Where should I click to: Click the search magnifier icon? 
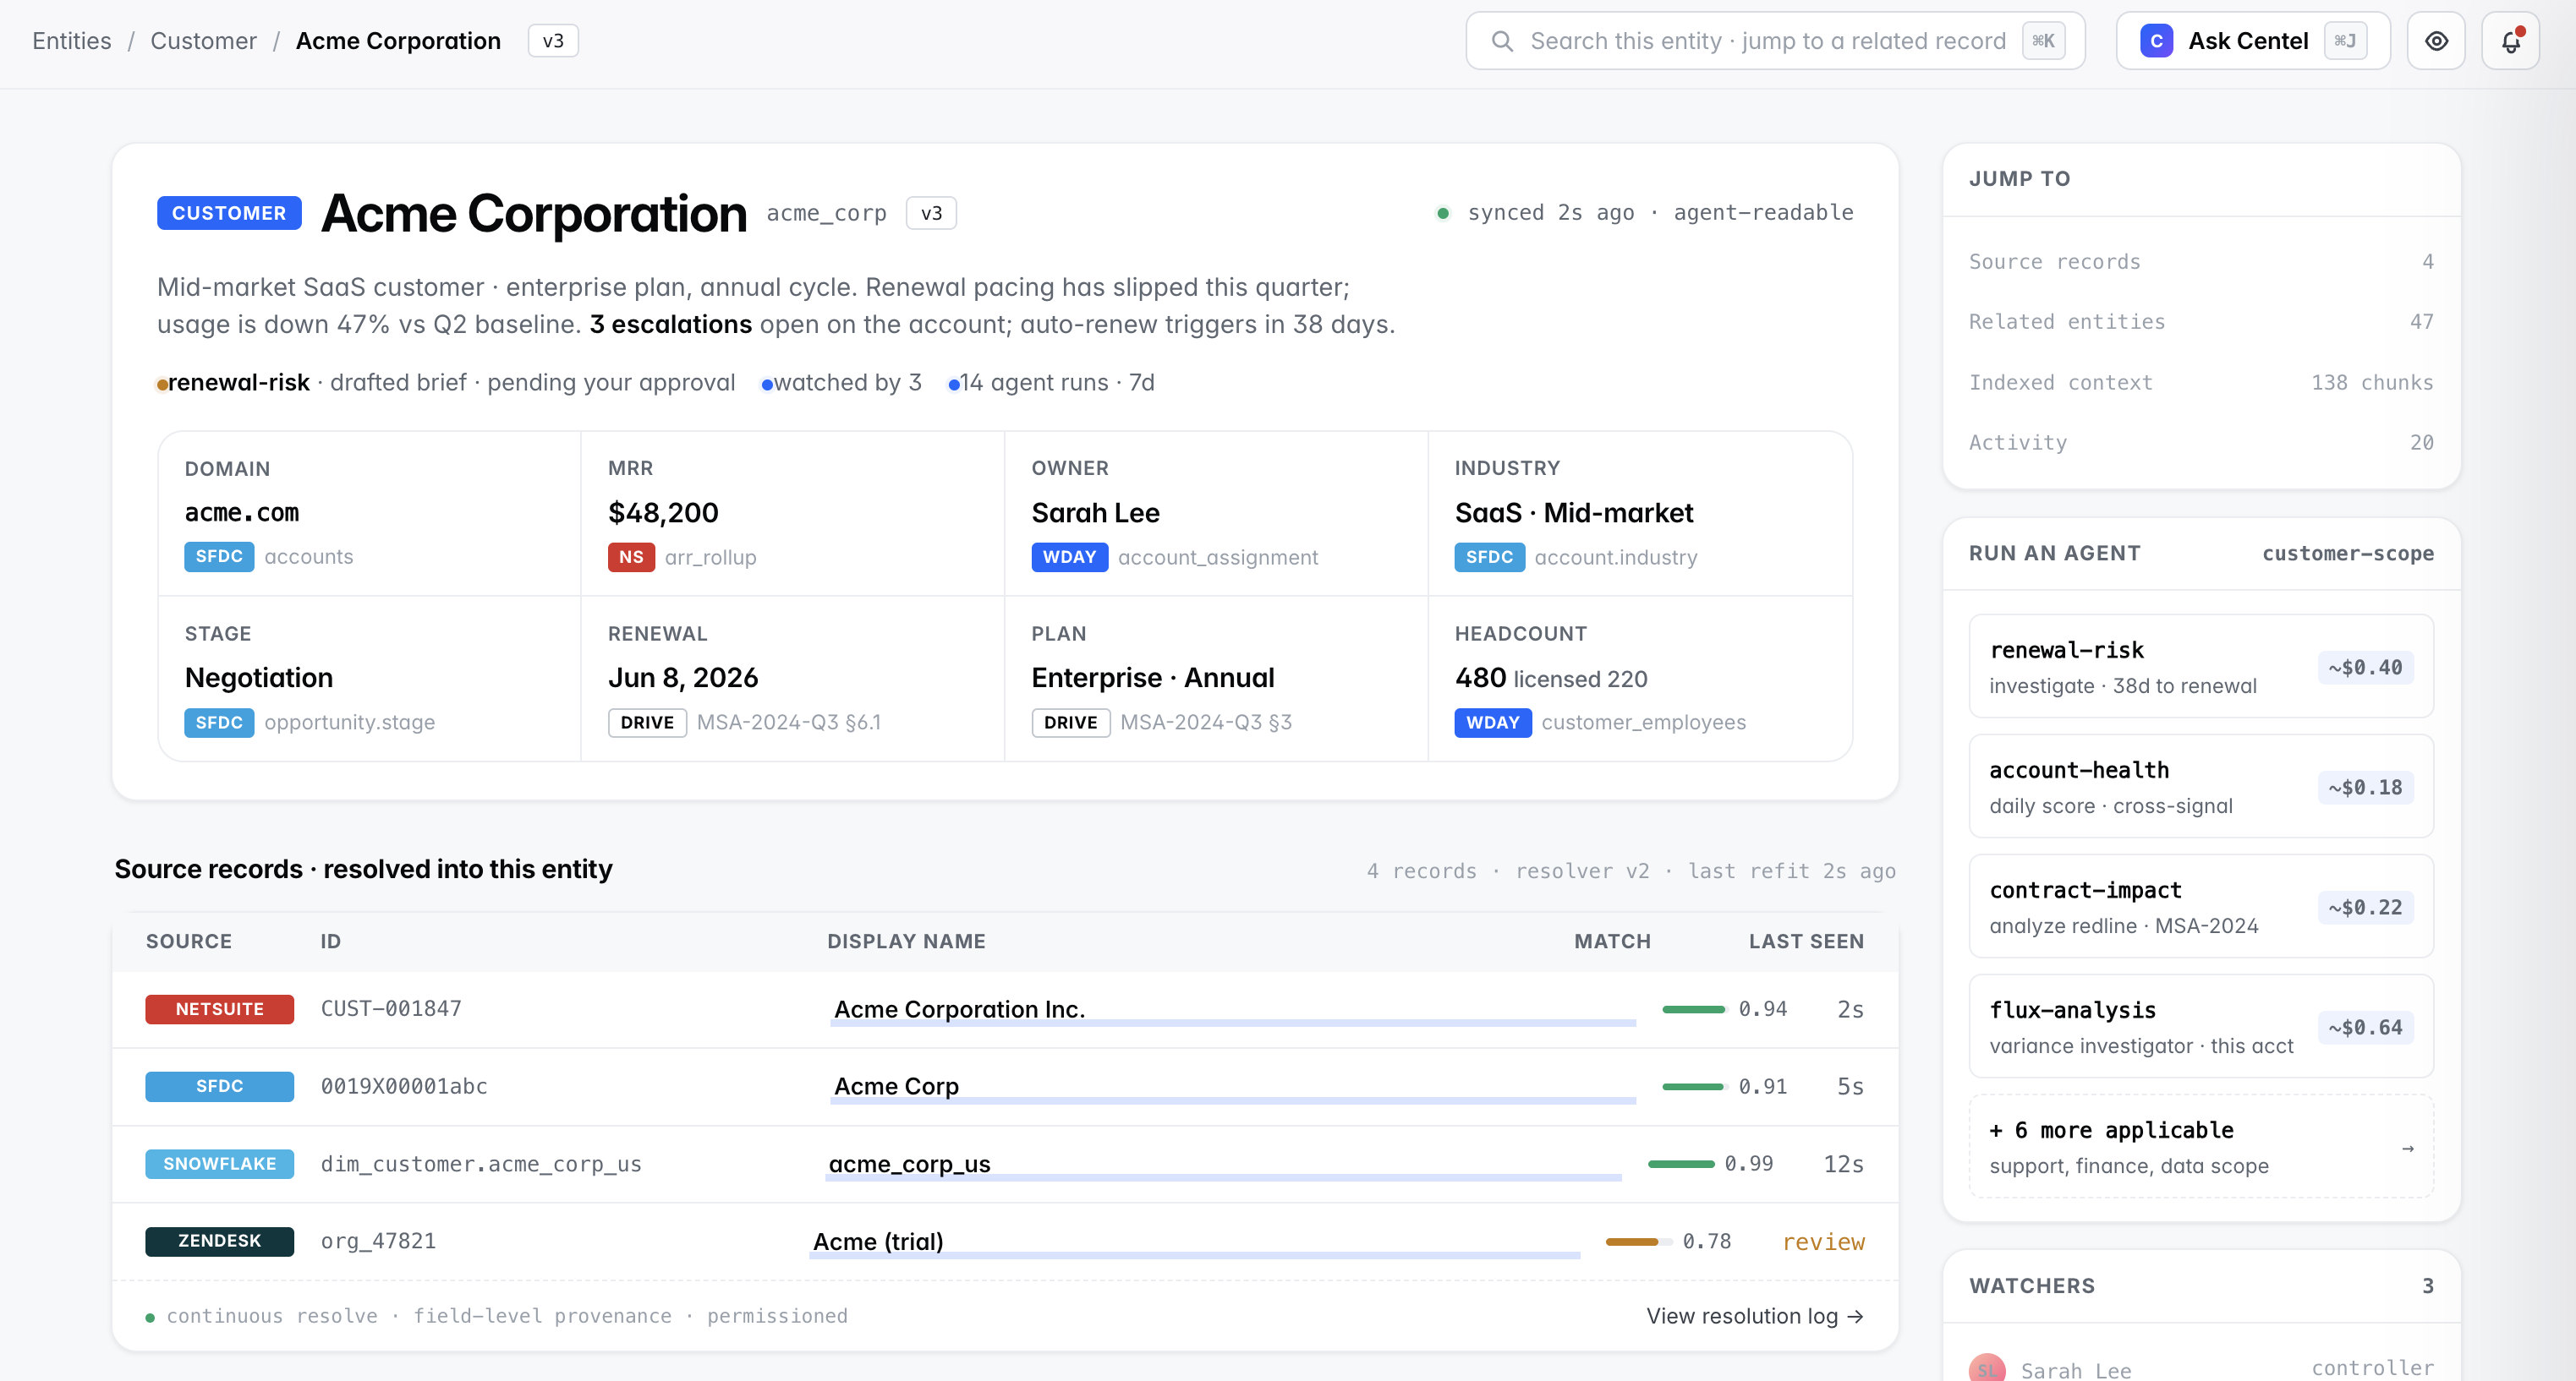point(1501,41)
